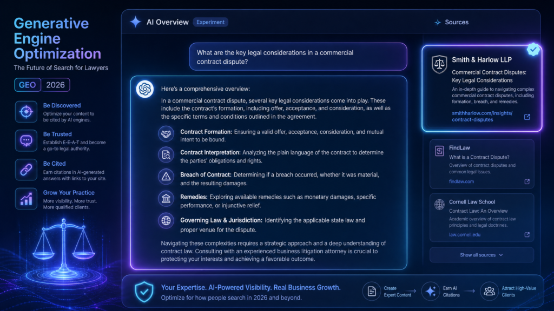Click the Create Expert Content document icon
Viewport: 554px width, 311px height.
371,291
